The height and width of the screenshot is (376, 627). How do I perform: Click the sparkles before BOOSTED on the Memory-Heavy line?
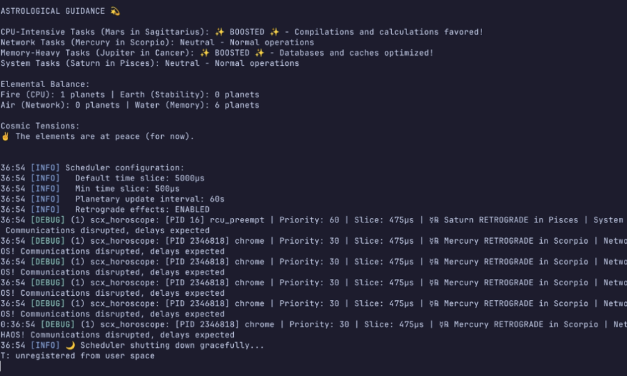tap(204, 53)
